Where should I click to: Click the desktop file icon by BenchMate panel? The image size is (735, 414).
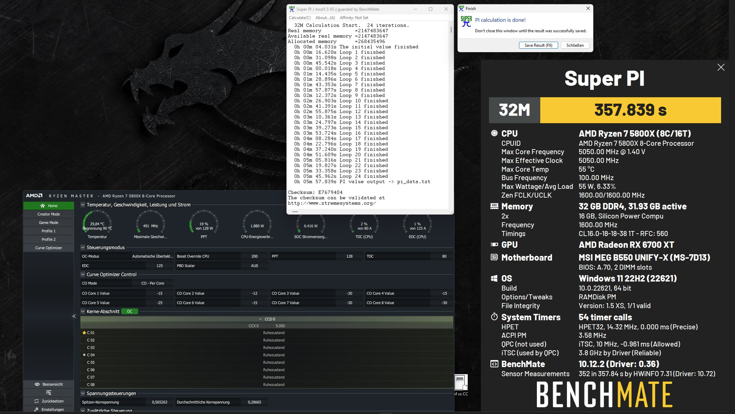[461, 383]
